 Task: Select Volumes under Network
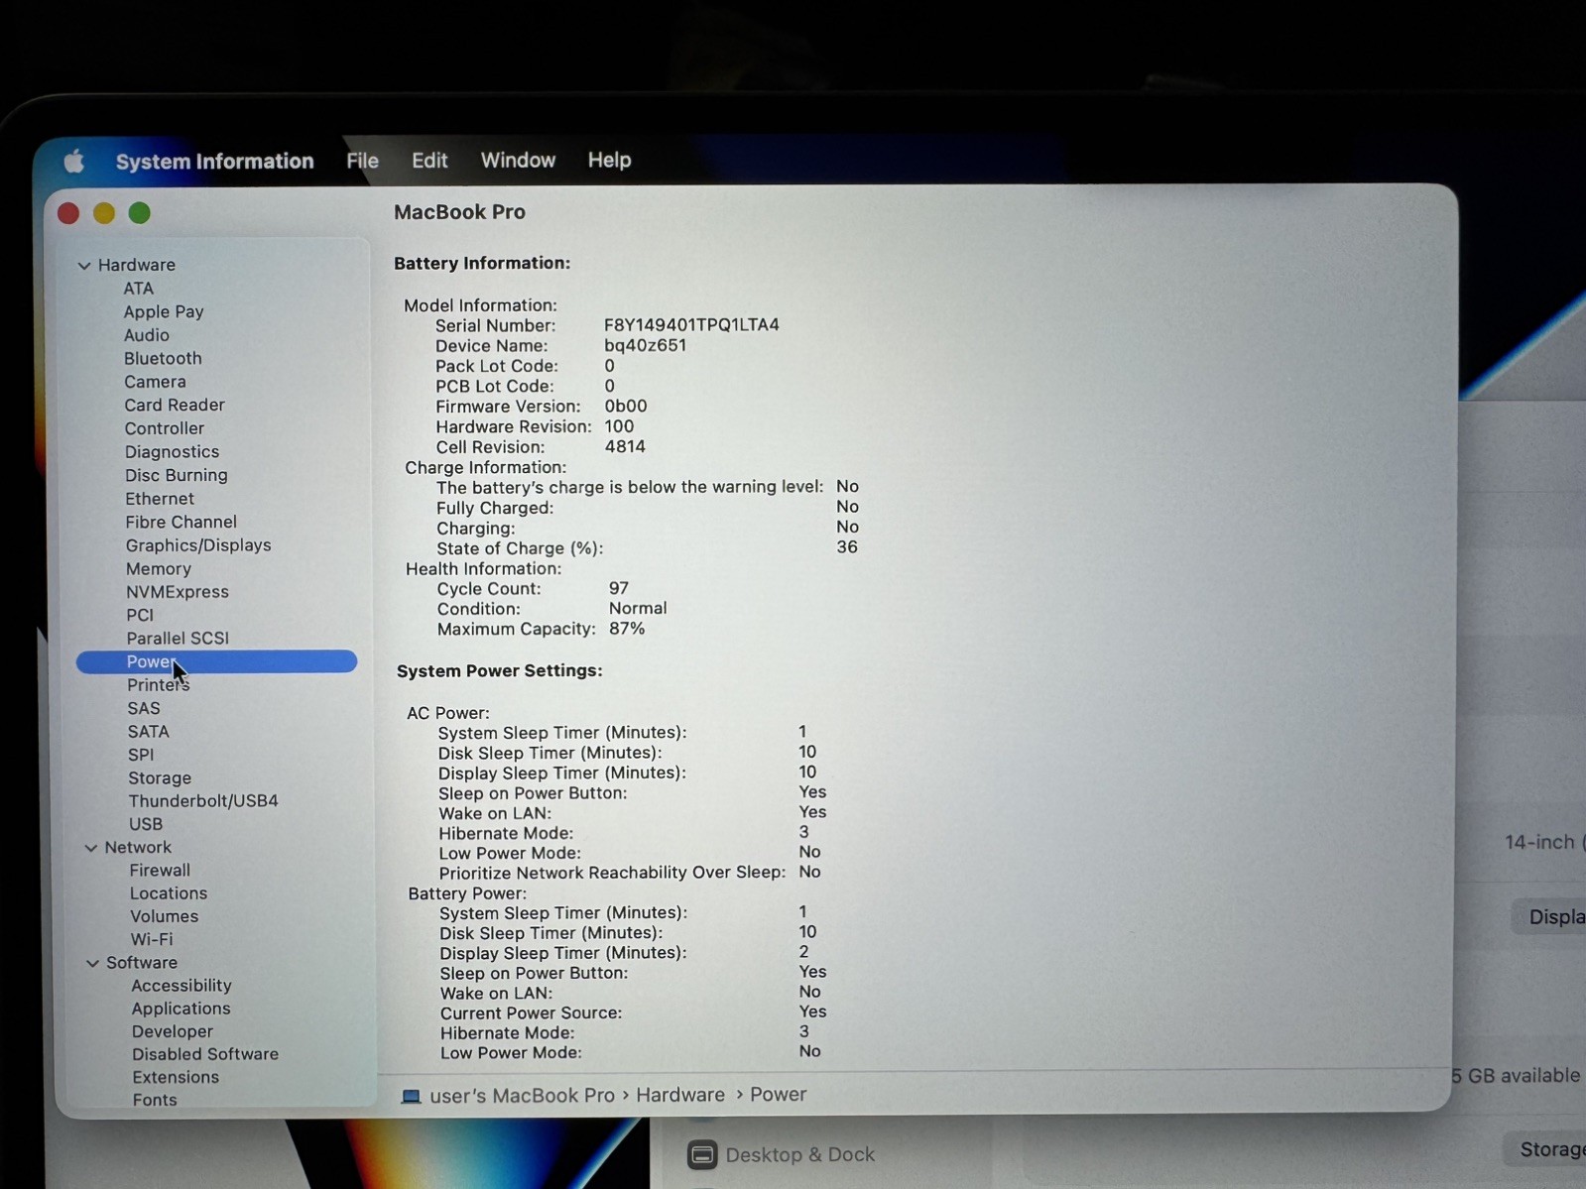[165, 916]
